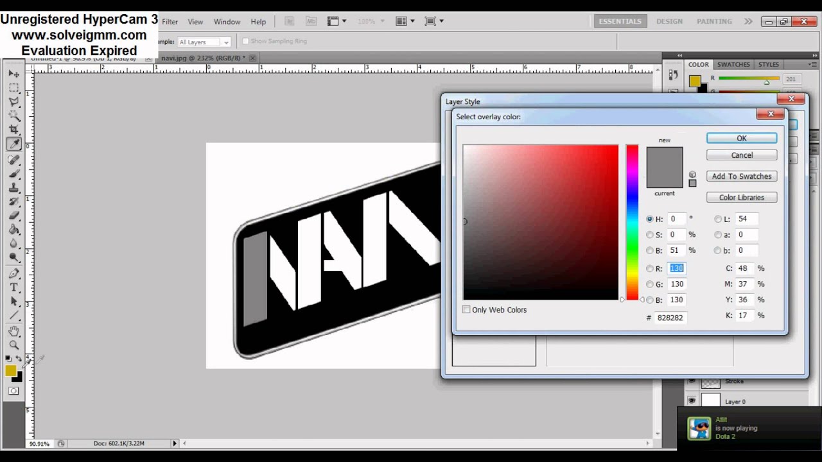Swap foreground and background colors
The height and width of the screenshot is (462, 822).
coord(19,358)
